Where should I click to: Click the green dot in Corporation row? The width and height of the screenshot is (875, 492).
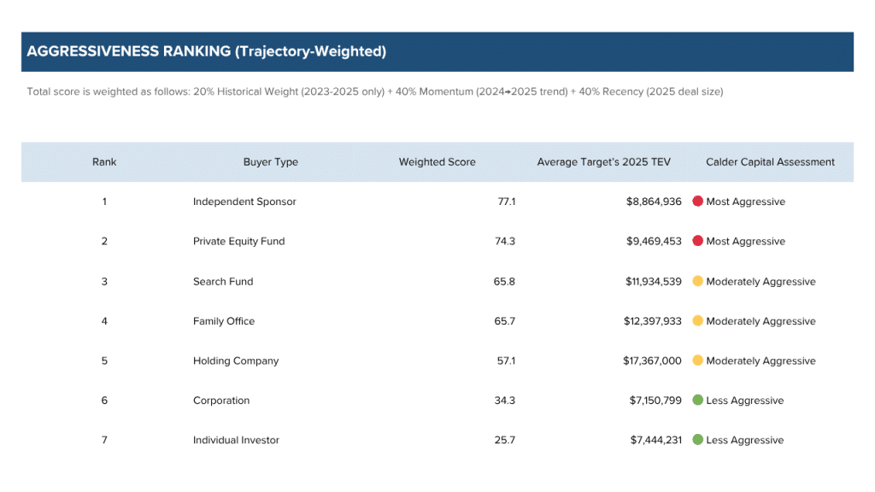[x=697, y=401]
